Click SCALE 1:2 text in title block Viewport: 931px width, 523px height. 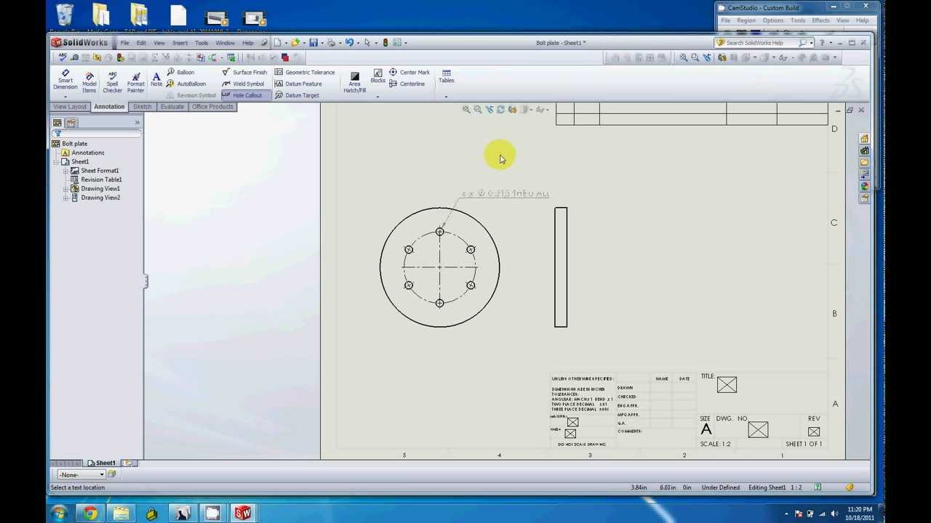[716, 444]
